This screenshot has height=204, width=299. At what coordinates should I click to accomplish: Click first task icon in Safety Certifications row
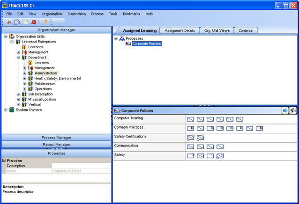(190, 138)
